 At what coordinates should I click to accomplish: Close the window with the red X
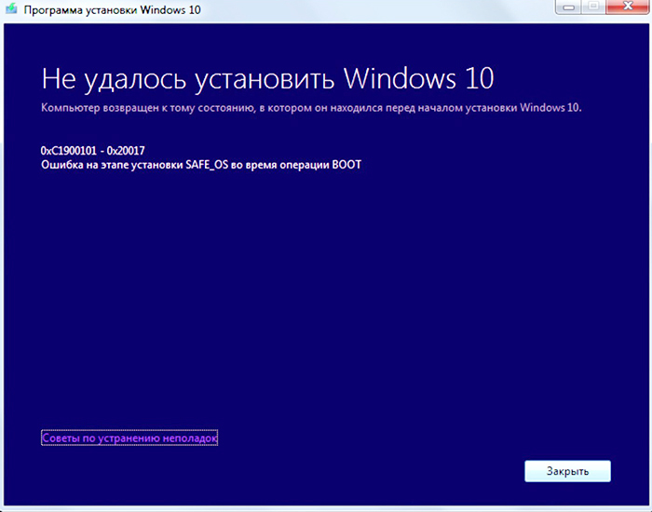629,7
